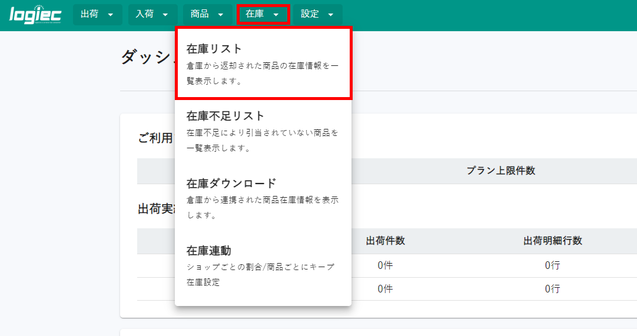This screenshot has height=336, width=637.
Task: Expand the 設定 dropdown arrow
Action: 331,15
